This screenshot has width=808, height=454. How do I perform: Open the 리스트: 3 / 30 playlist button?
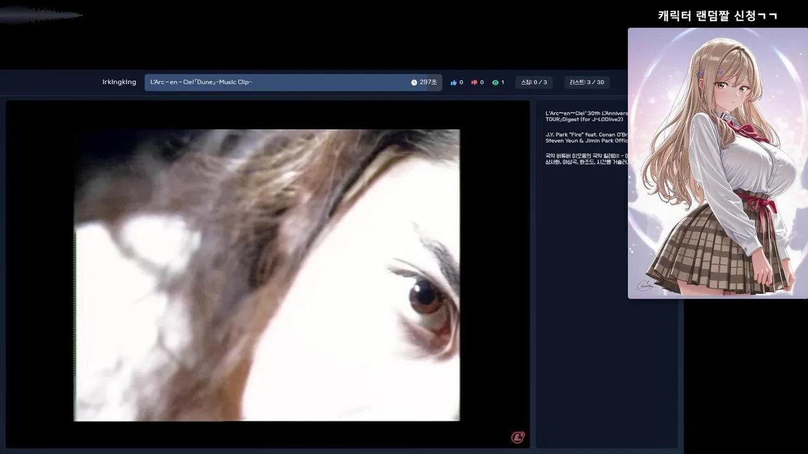click(586, 83)
